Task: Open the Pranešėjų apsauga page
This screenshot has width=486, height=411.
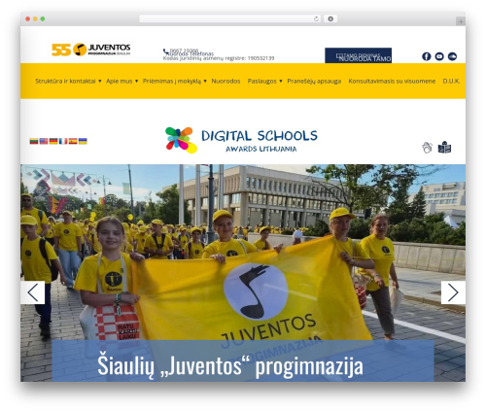Action: [x=314, y=81]
